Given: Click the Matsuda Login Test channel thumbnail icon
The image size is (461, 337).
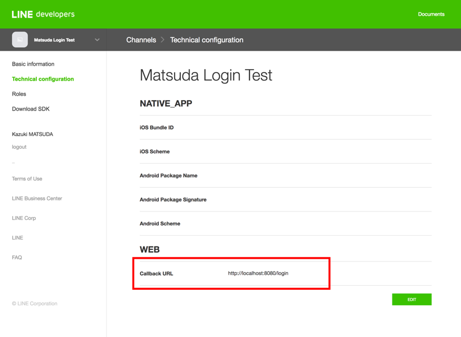Looking at the screenshot, I should pyautogui.click(x=20, y=40).
